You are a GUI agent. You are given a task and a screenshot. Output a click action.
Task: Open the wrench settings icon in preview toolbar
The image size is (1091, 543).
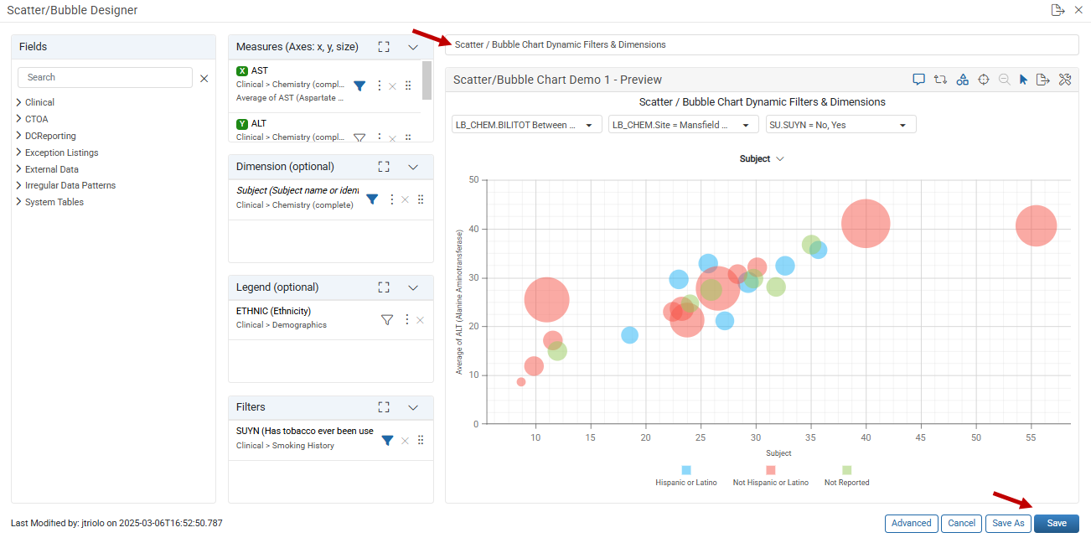pyautogui.click(x=1065, y=80)
